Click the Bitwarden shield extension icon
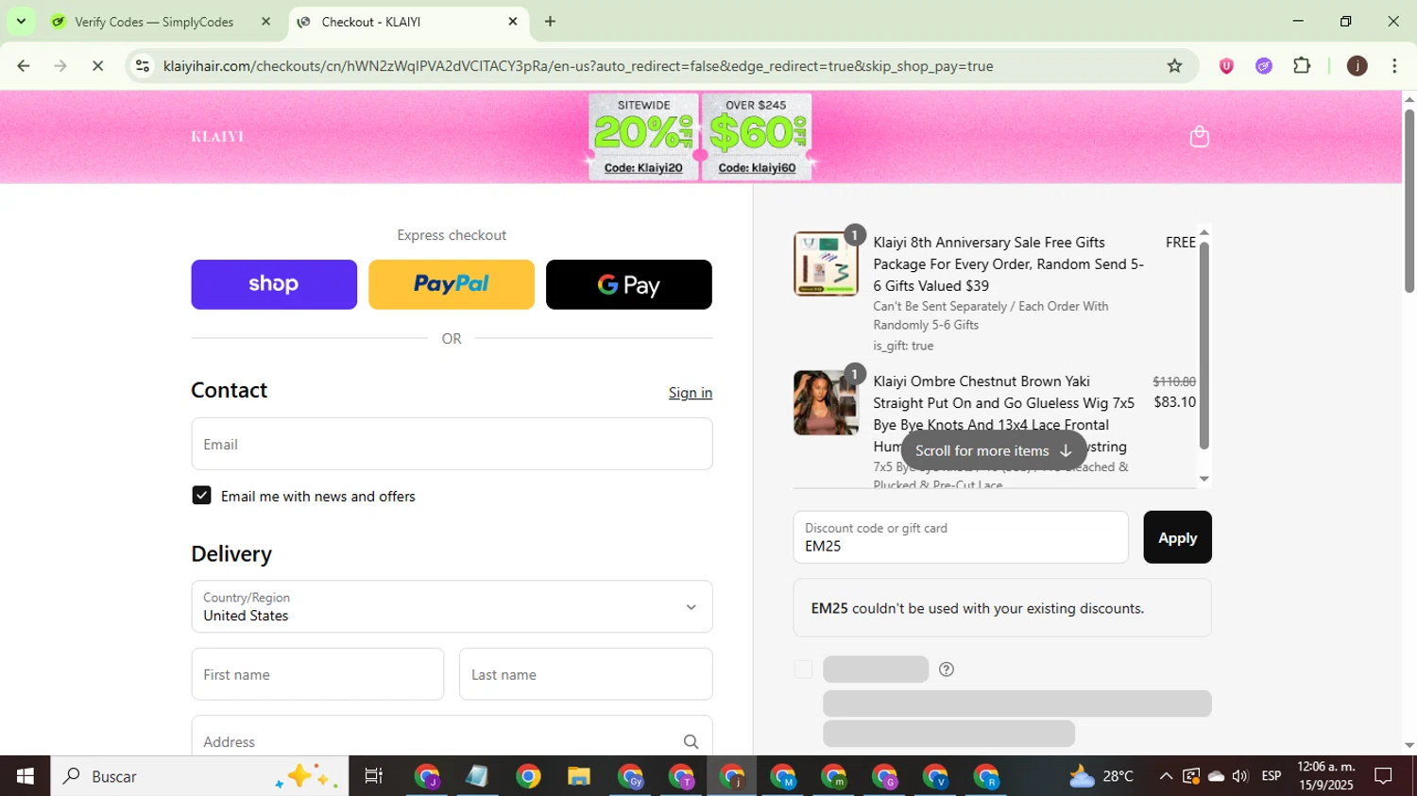Screen dimensions: 1417x796 1226,66
